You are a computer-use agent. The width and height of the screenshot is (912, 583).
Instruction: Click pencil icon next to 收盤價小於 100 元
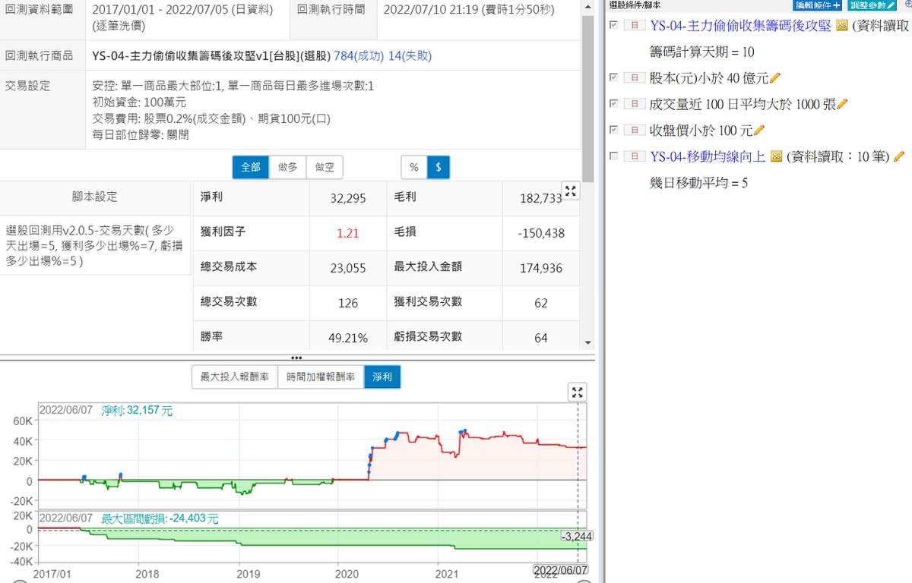(x=759, y=131)
